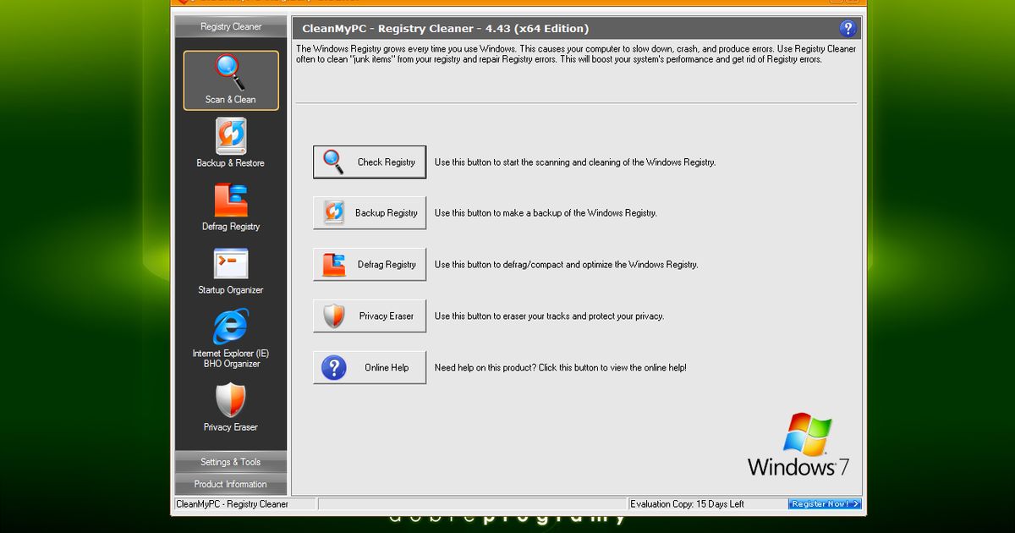
Task: Click the Backup Registry button
Action: [370, 213]
